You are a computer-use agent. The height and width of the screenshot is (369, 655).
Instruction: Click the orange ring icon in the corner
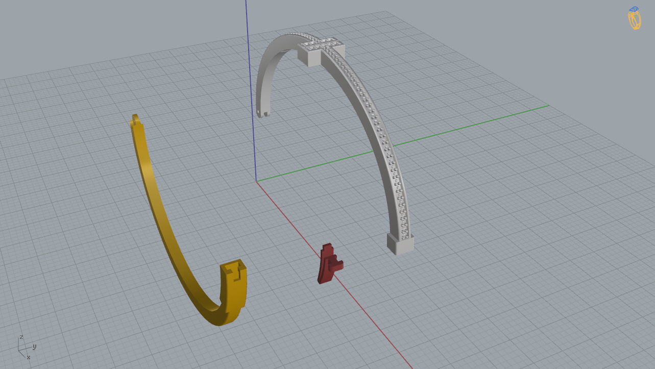tap(634, 18)
